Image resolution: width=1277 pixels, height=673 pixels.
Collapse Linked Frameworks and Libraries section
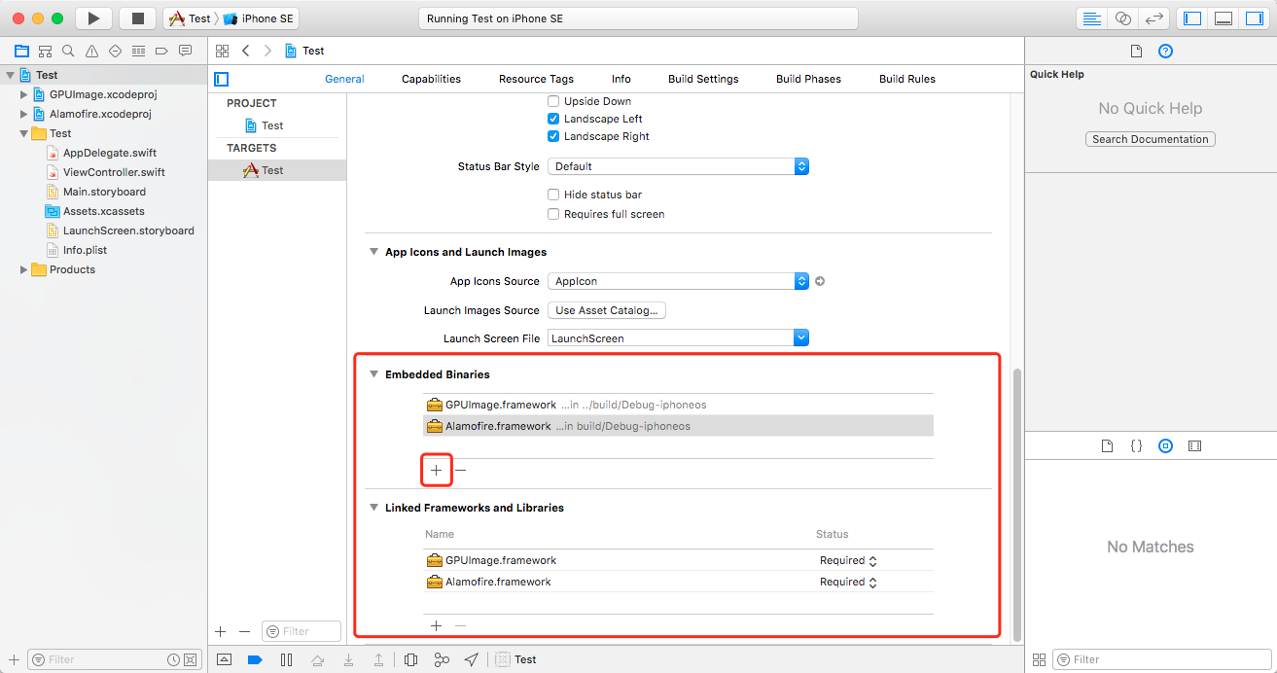coord(373,508)
